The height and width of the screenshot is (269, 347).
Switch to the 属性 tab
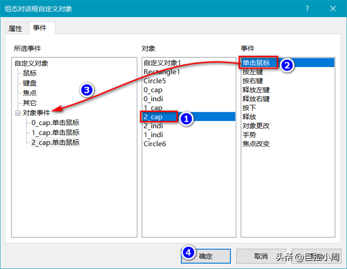tap(15, 28)
